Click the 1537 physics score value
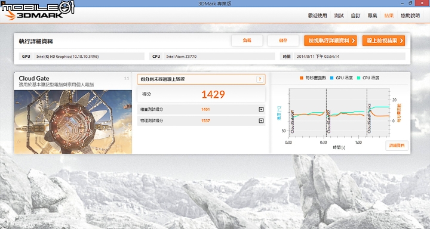The width and height of the screenshot is (430, 229). pyautogui.click(x=205, y=120)
